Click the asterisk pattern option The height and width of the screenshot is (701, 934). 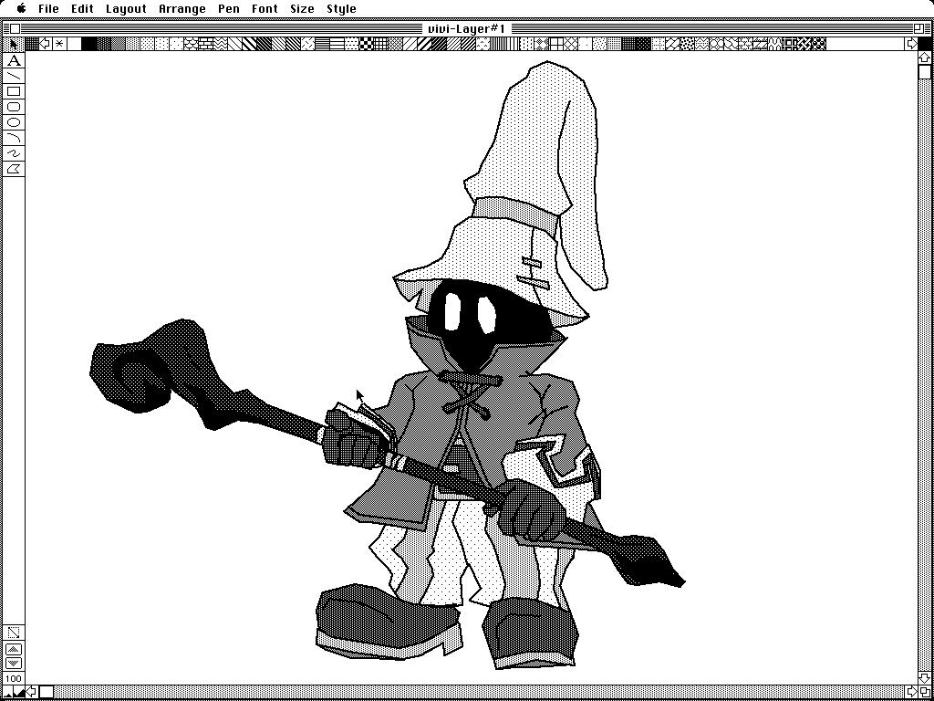pyautogui.click(x=59, y=44)
